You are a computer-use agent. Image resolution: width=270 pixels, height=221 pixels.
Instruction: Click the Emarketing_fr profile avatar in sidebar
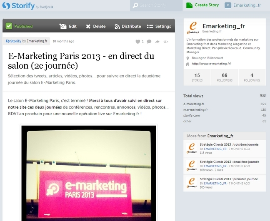[193, 28]
